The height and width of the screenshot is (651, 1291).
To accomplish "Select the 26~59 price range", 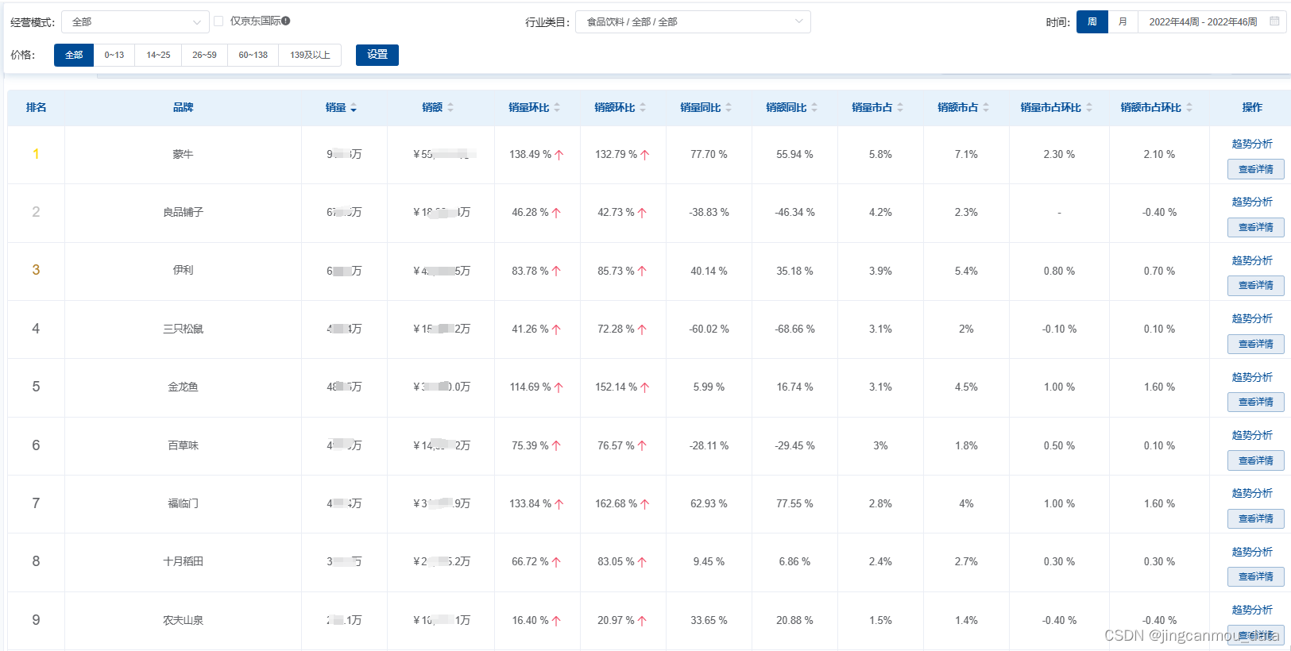I will pos(204,55).
